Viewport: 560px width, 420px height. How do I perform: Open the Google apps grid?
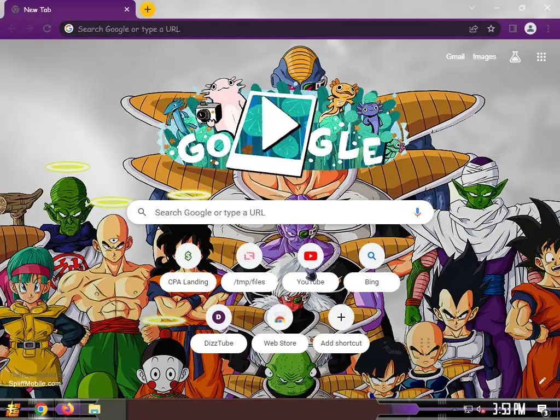pos(541,57)
